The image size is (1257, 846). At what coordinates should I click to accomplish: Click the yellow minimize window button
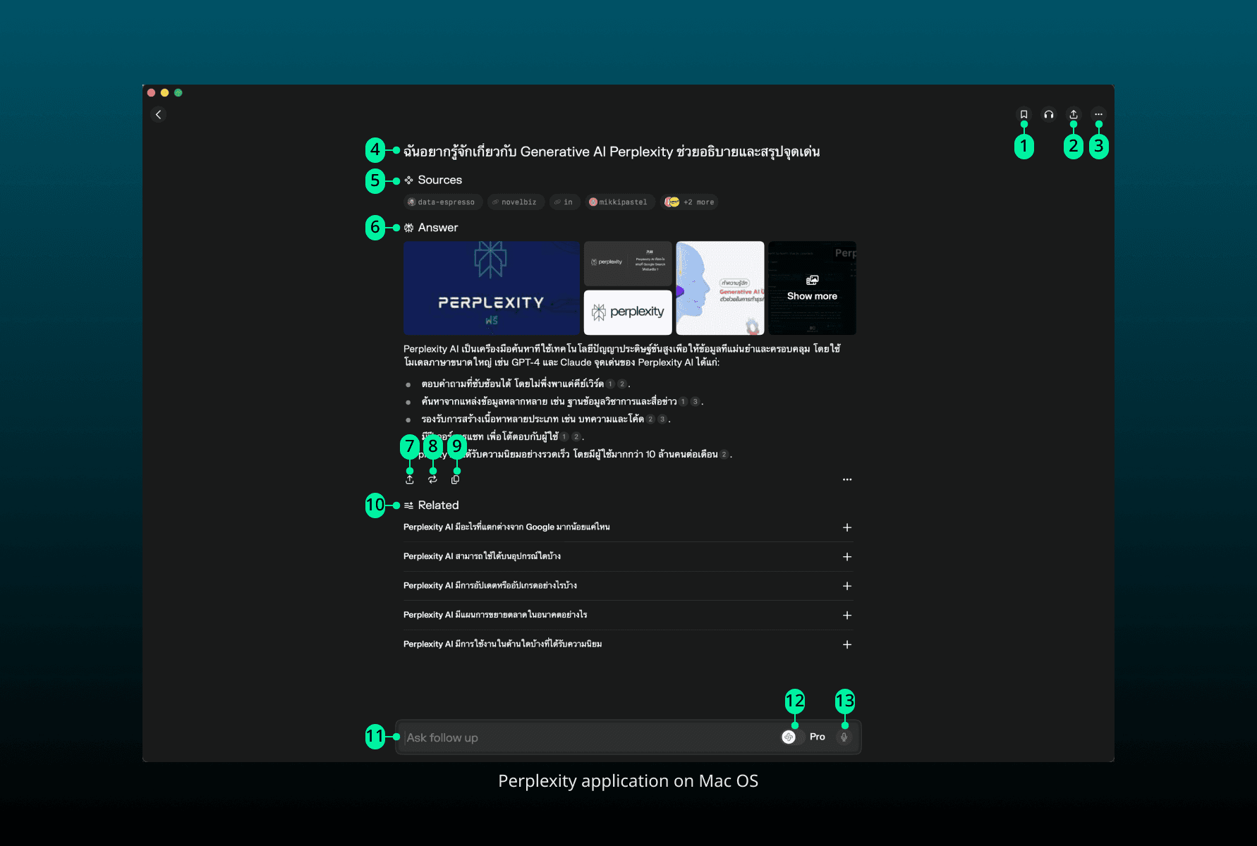click(164, 92)
